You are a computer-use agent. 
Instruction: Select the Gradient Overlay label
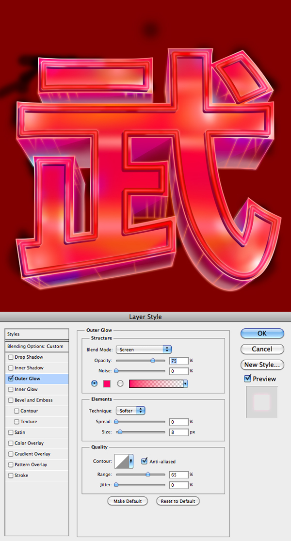point(32,454)
